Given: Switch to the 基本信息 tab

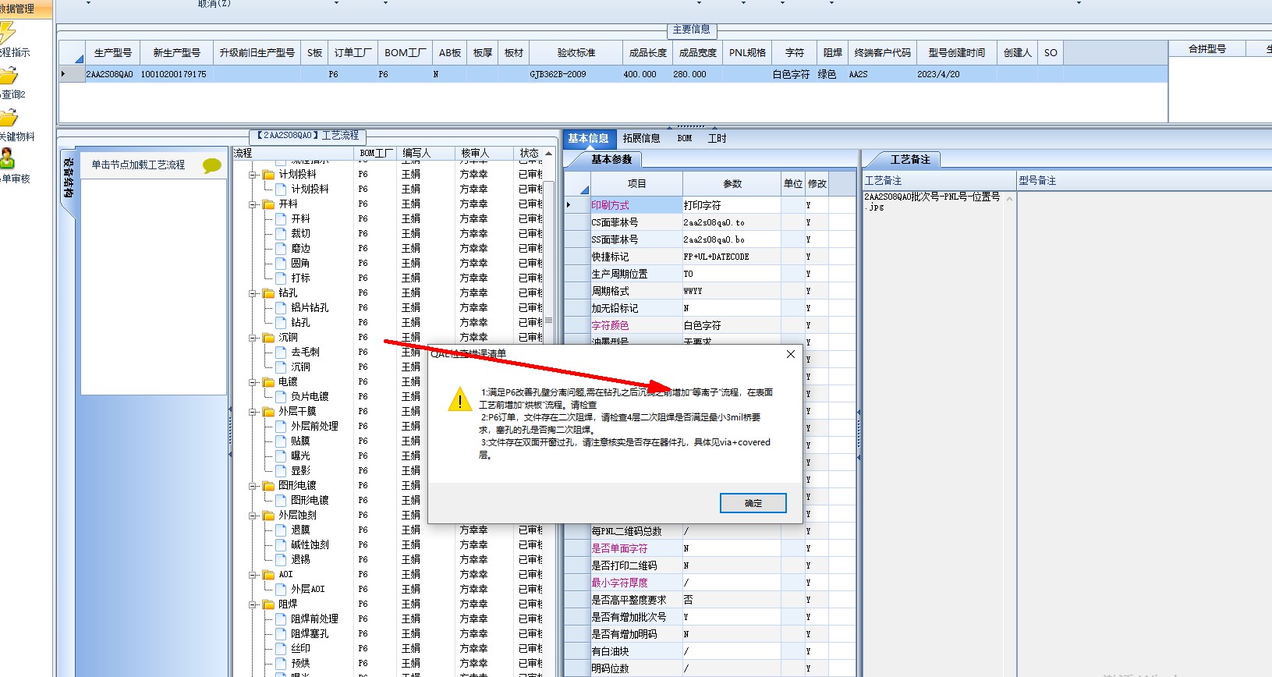Looking at the screenshot, I should 589,139.
